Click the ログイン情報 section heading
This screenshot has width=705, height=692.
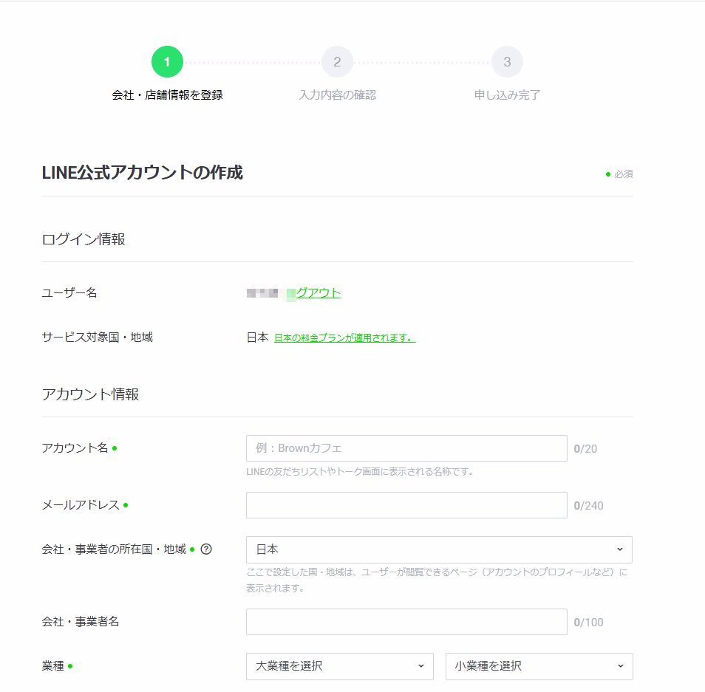click(84, 239)
